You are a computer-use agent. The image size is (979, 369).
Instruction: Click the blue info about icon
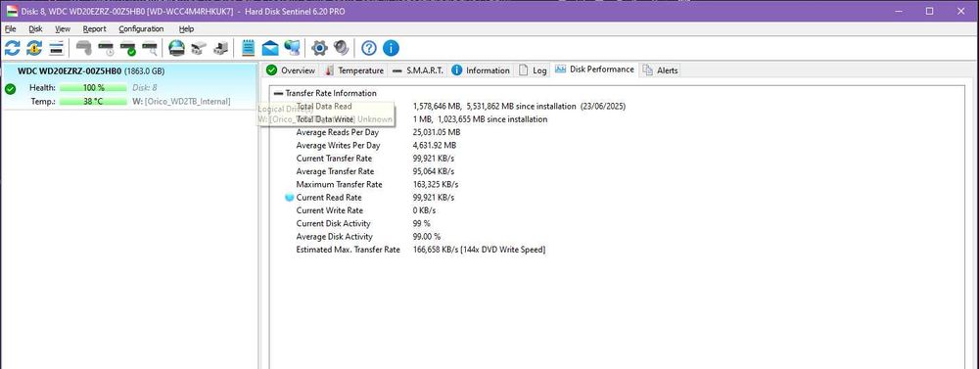coord(391,48)
